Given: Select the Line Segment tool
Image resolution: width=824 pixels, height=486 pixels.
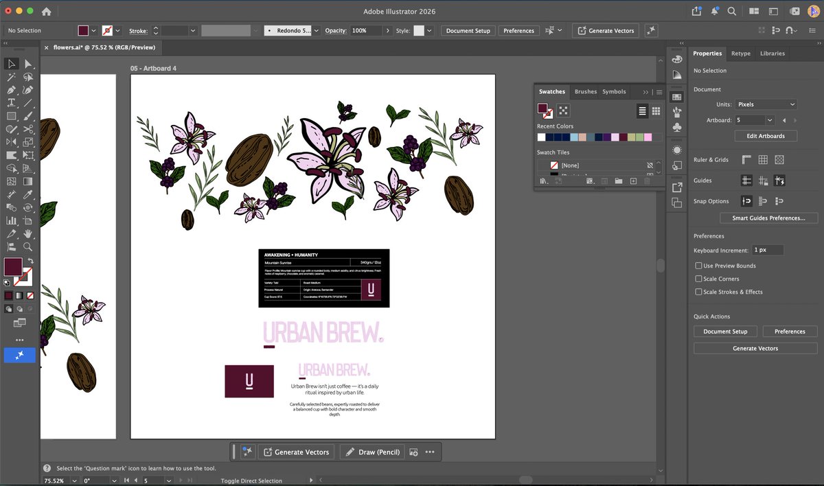Looking at the screenshot, I should coord(28,103).
